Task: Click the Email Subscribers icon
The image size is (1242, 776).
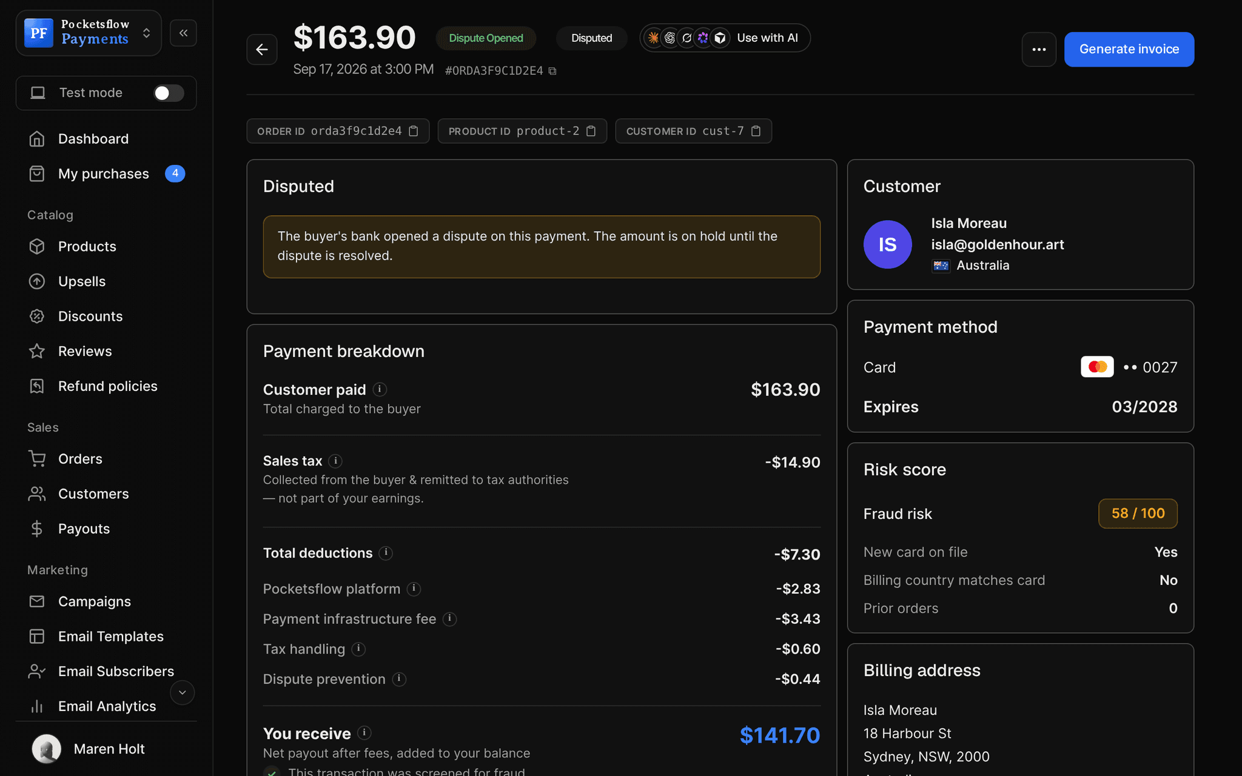Action: pyautogui.click(x=37, y=671)
